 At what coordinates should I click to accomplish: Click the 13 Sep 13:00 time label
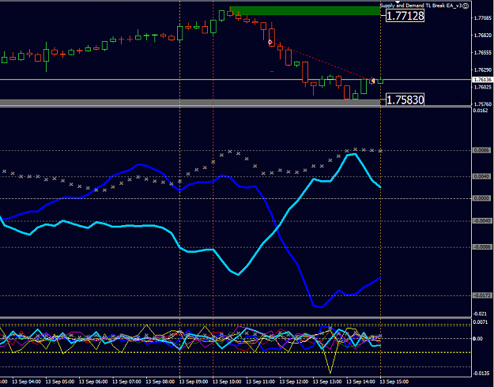tap(327, 381)
